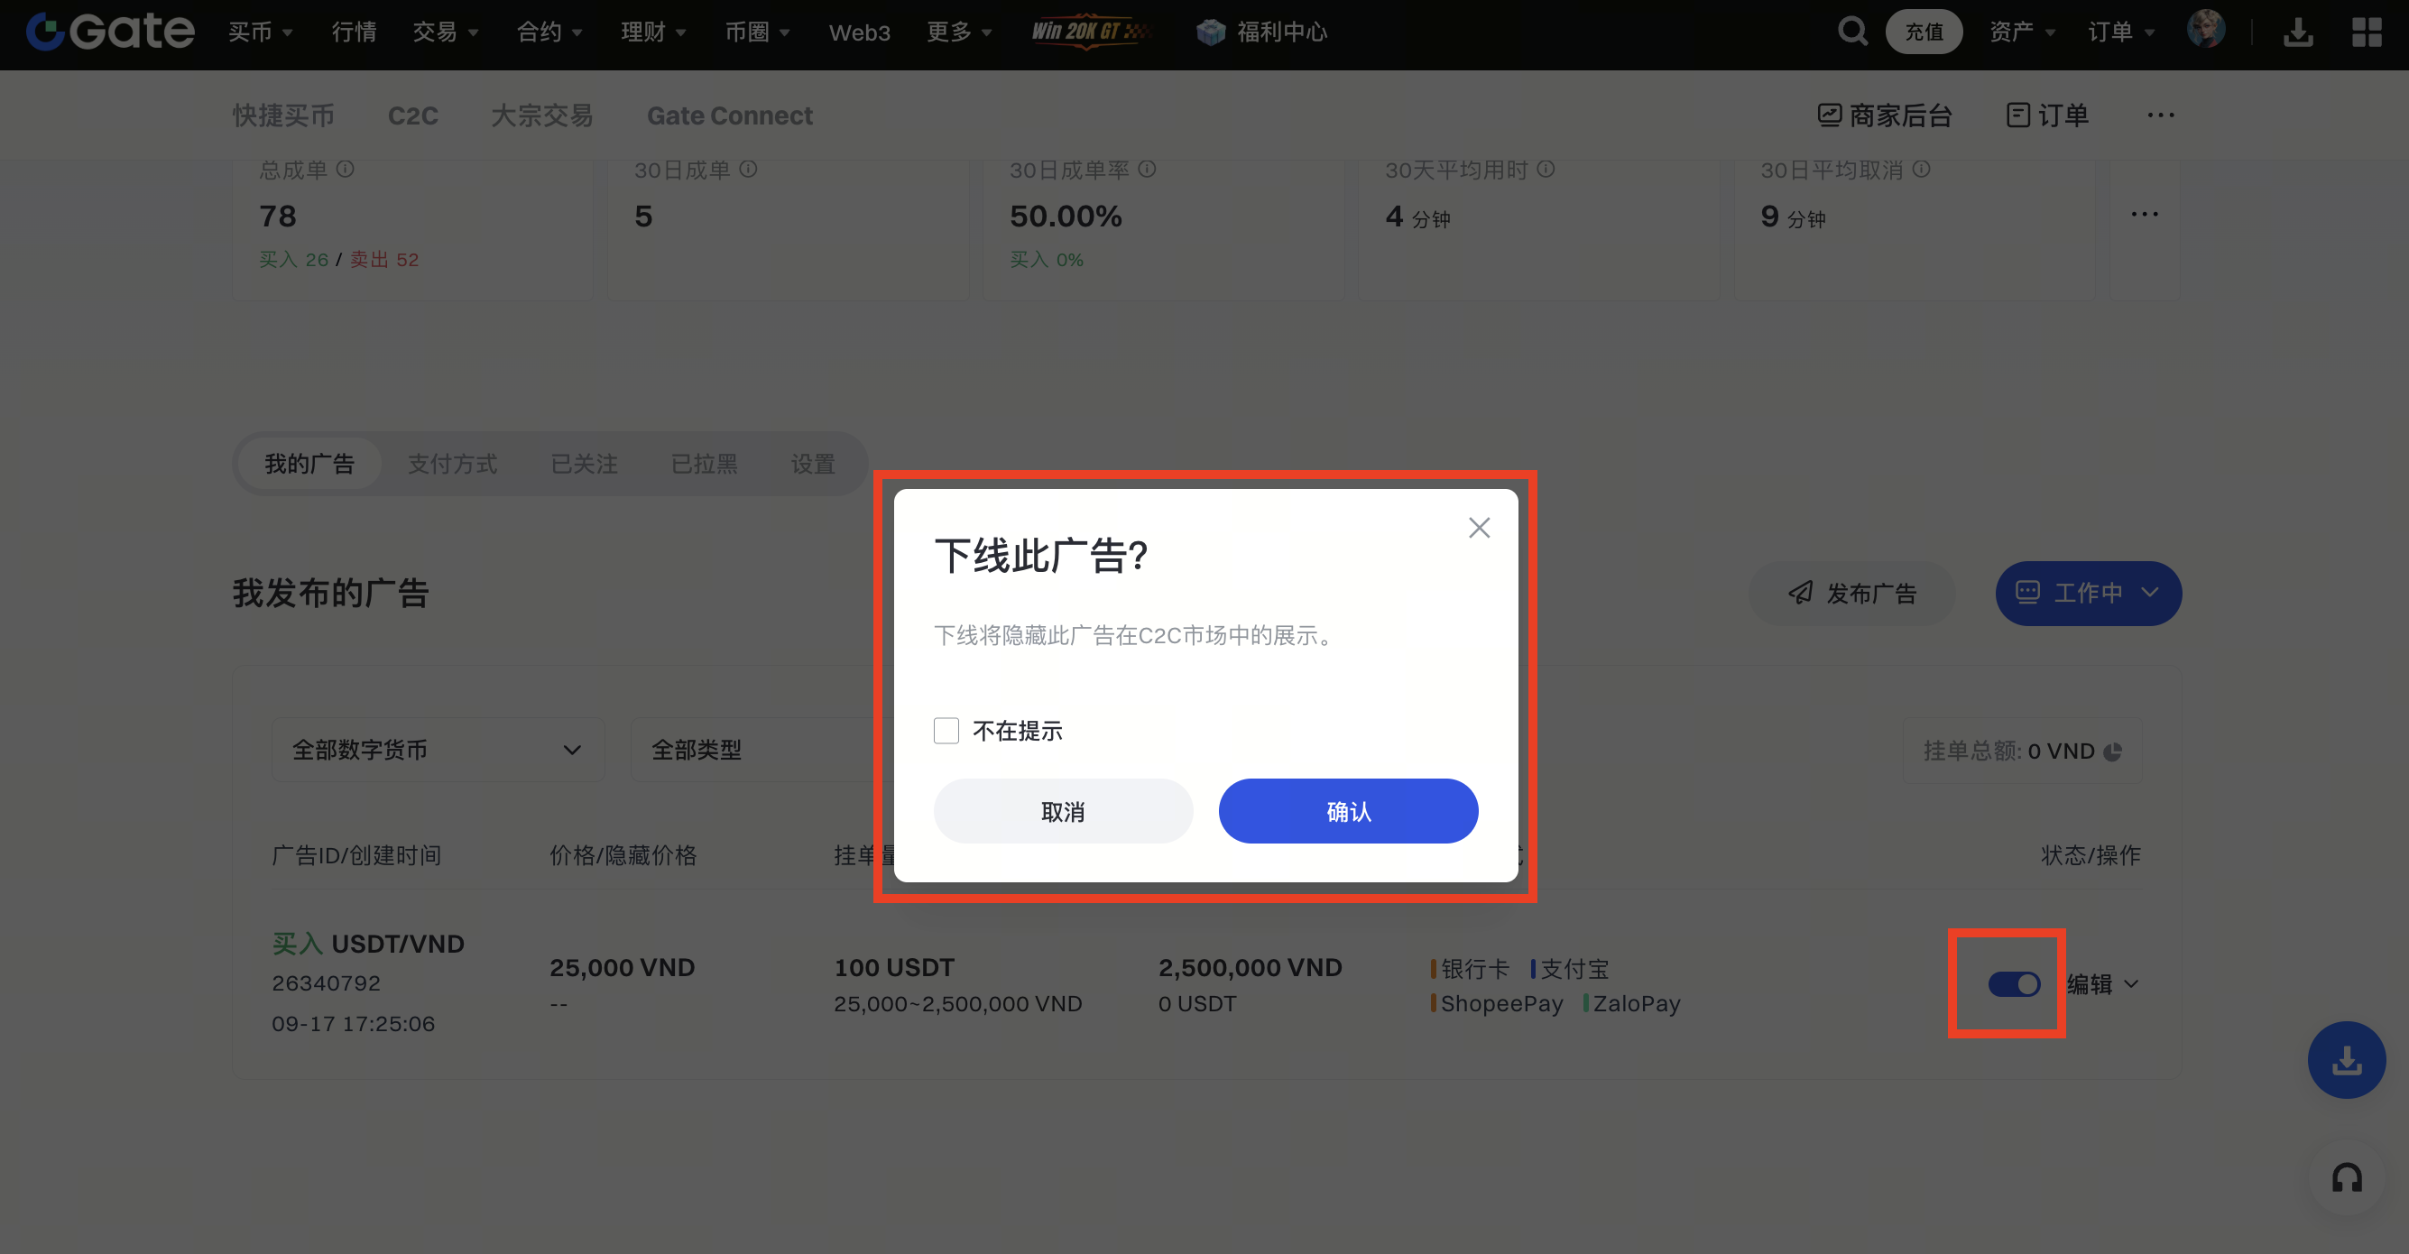Click the search magnifier icon
The width and height of the screenshot is (2409, 1254).
point(1851,31)
